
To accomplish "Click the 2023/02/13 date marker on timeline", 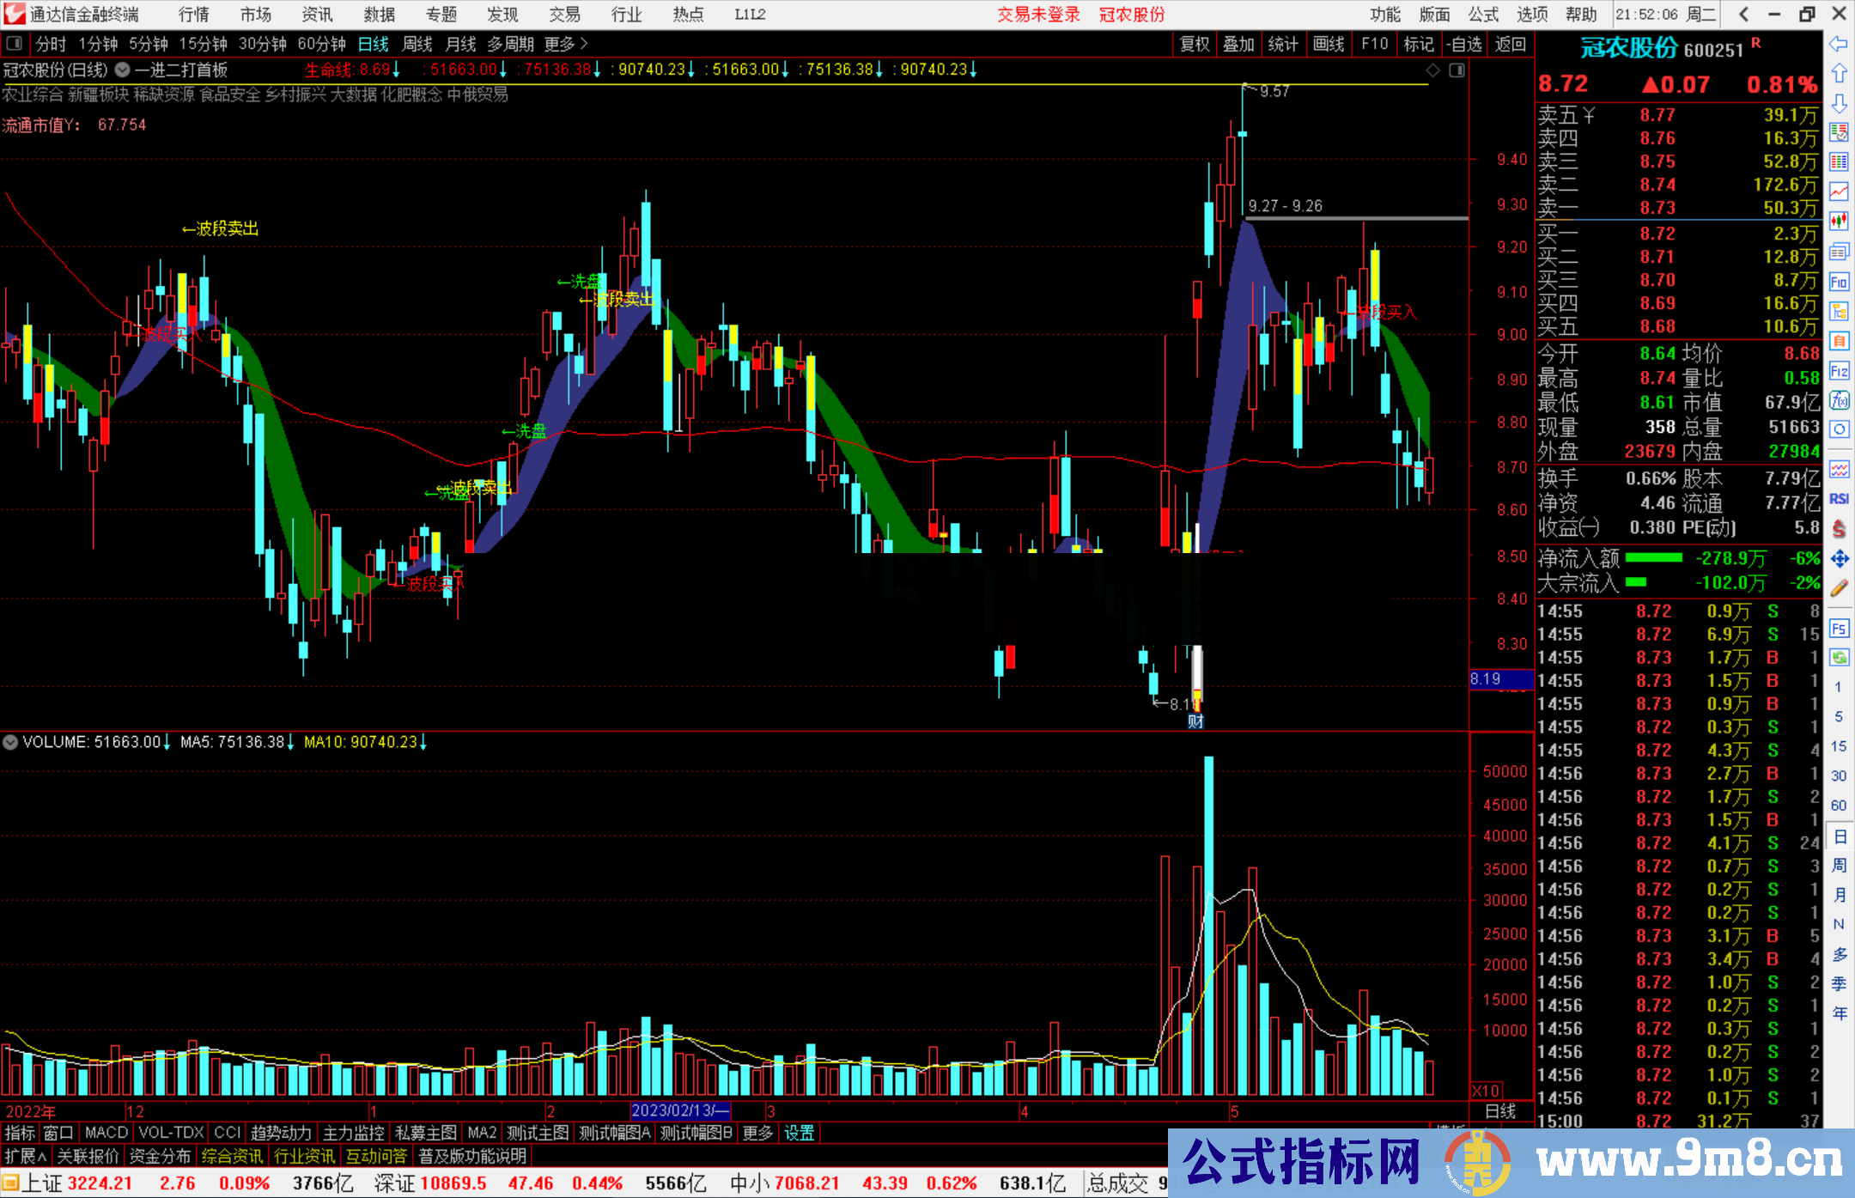I will (680, 1110).
